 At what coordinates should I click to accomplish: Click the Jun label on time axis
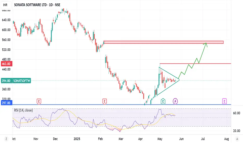tap(181, 139)
